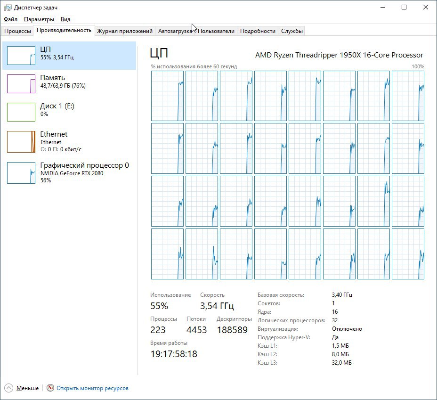The width and height of the screenshot is (437, 400).
Task: Select the Память 48,7/63,9 ГБ entry
Action: point(69,83)
